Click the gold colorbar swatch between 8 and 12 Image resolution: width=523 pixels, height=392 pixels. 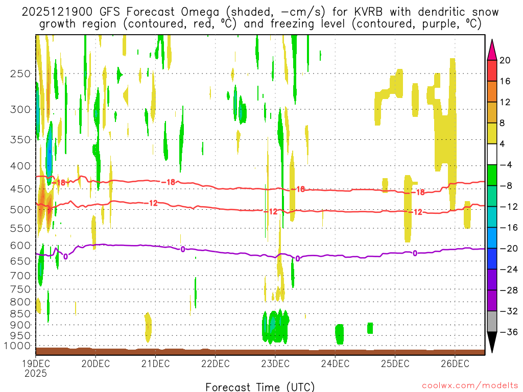point(492,113)
